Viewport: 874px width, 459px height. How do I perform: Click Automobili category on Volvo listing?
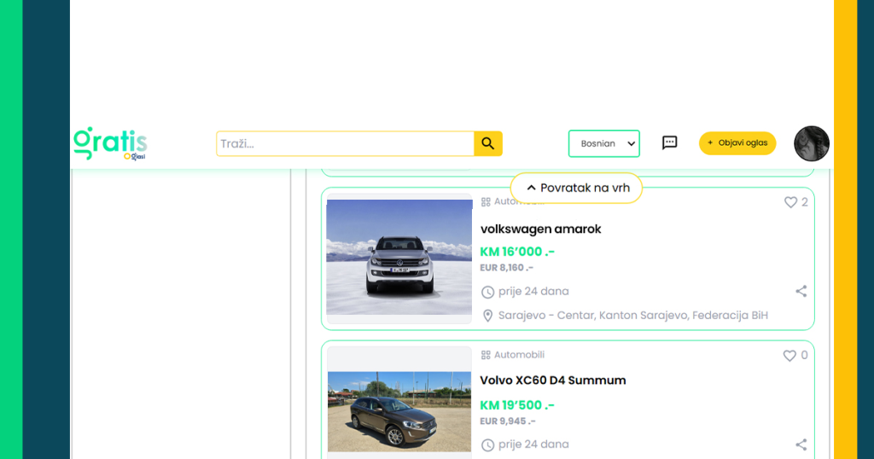coord(519,355)
